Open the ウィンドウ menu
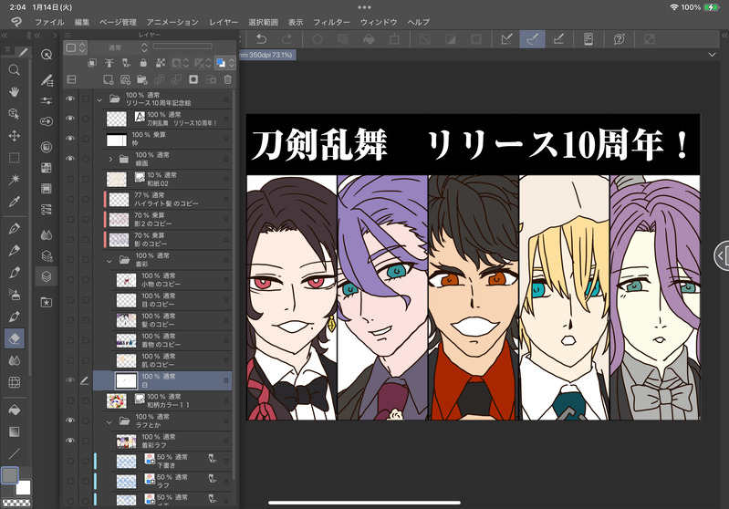The image size is (729, 509). click(x=379, y=22)
